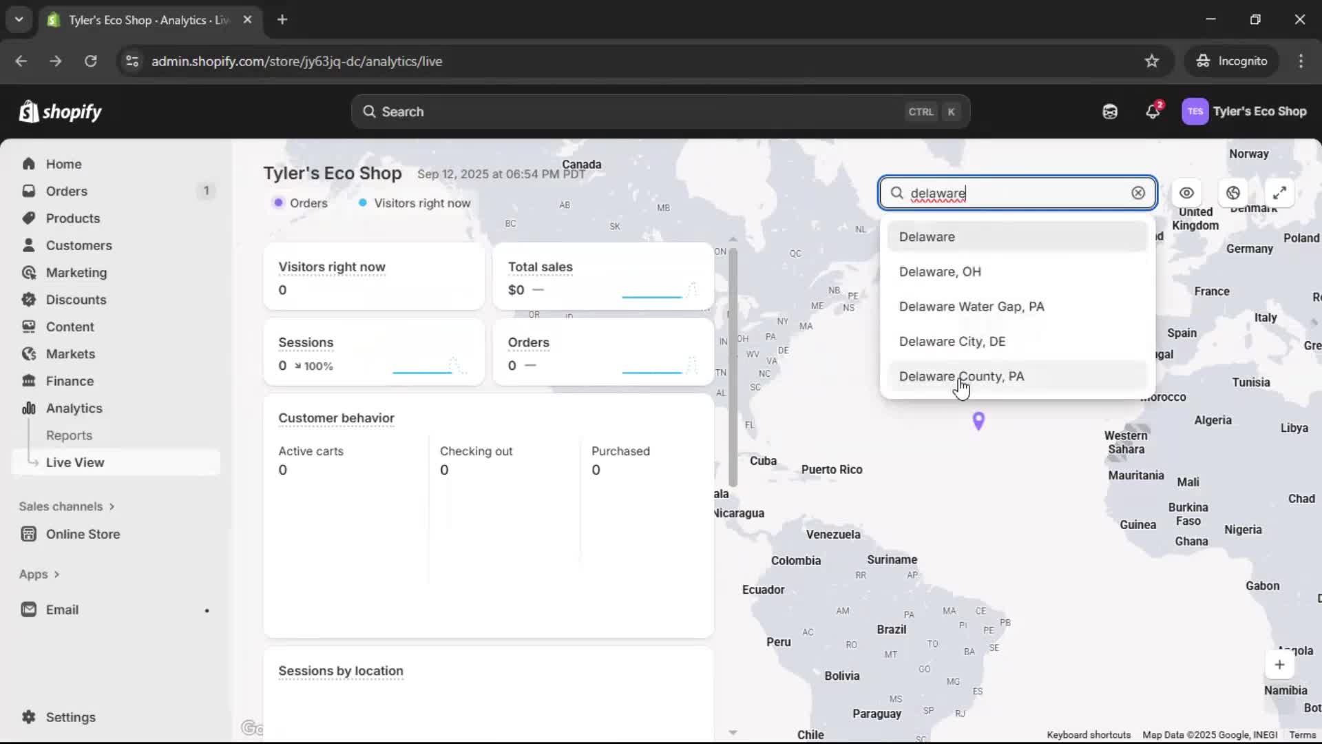Open notifications from the bell icon
Screen dimensions: 1322x744
pyautogui.click(x=1153, y=111)
